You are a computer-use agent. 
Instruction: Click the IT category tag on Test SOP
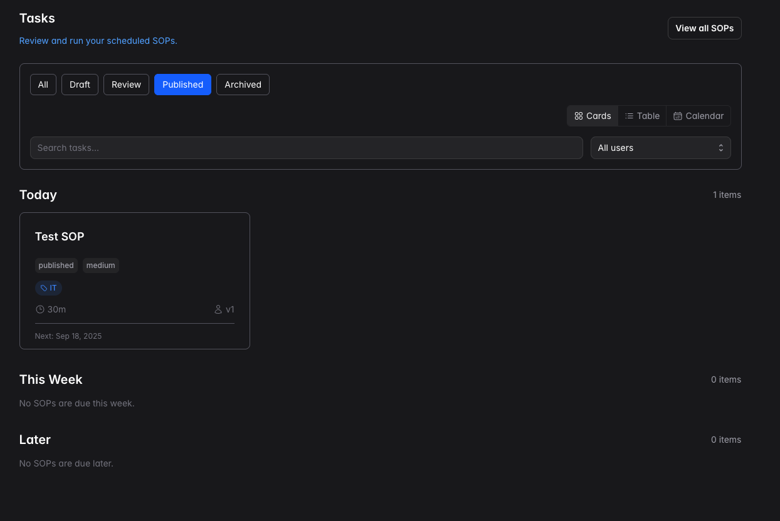[x=48, y=288]
